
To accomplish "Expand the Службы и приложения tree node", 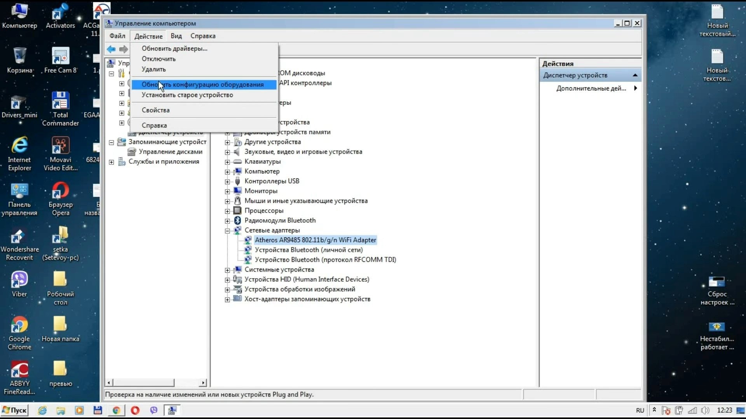I will (x=112, y=162).
